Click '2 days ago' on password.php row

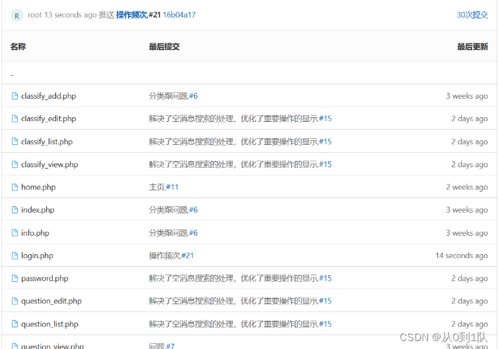coord(470,279)
